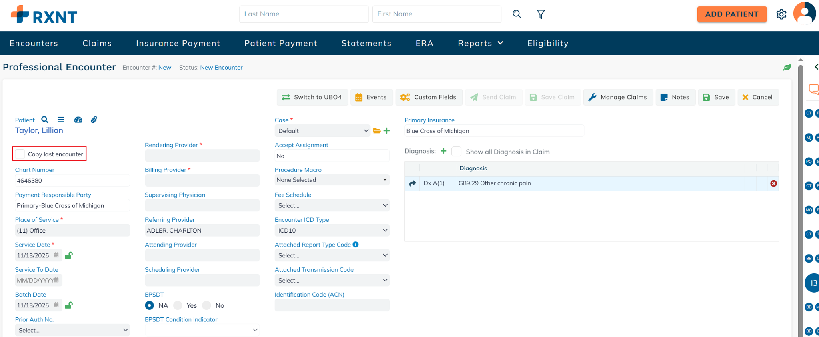Select Yes for EPSDT
Viewport: 819px width, 337px height.
[x=178, y=305]
